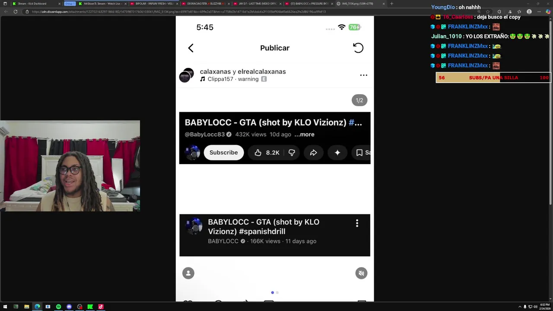This screenshot has height=311, width=553.
Task: Open the Windows Start menu
Action: 5,307
